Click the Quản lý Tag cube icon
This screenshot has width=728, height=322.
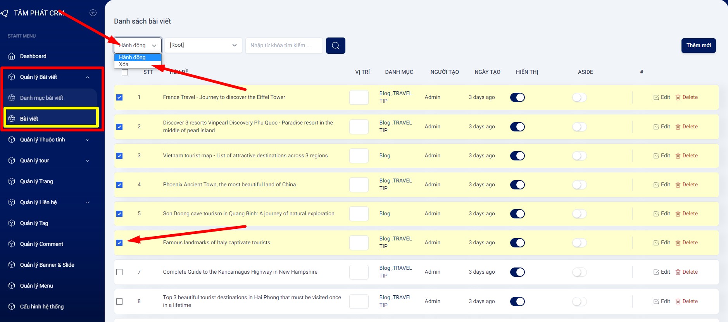[12, 223]
